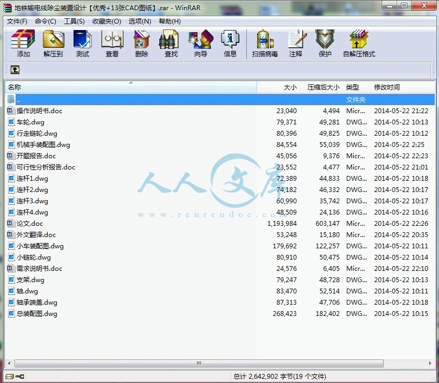
Task: Select the file 外文翻译.doc
Action: (36, 235)
